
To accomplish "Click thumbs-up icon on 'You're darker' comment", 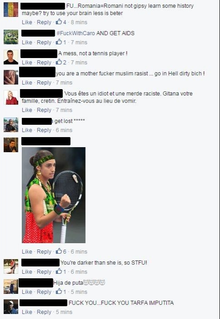I will click(59, 271).
